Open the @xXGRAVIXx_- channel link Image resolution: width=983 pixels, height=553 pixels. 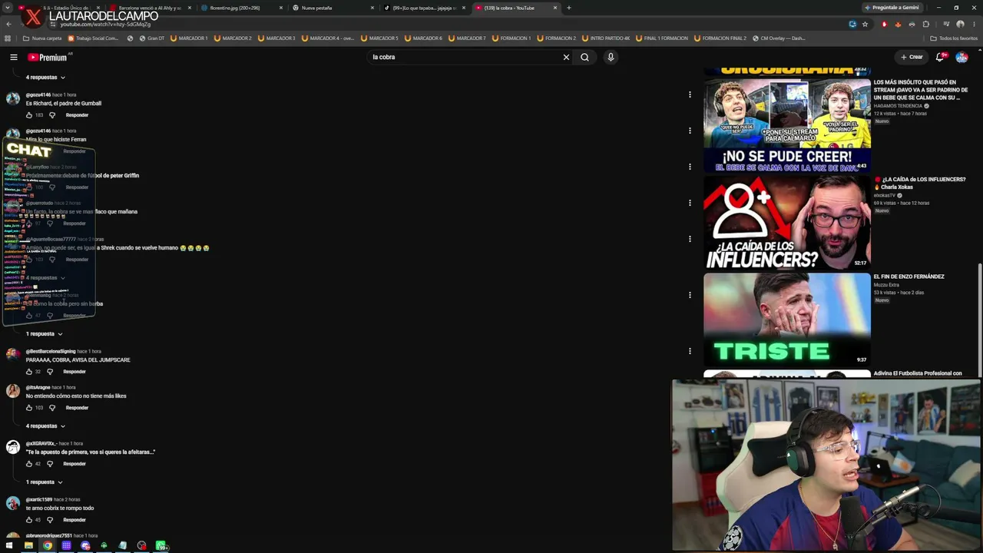pos(41,444)
